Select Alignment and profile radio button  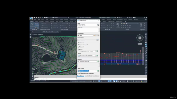(x=79, y=45)
